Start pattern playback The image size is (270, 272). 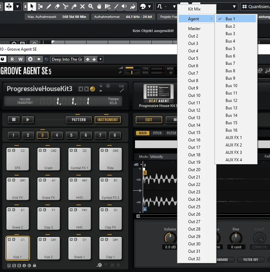point(28,119)
